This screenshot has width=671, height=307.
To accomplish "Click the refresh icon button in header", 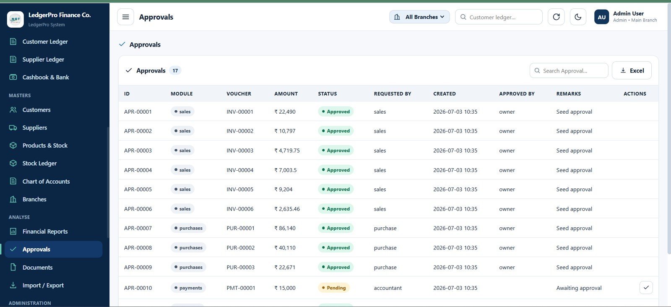I will (x=556, y=17).
